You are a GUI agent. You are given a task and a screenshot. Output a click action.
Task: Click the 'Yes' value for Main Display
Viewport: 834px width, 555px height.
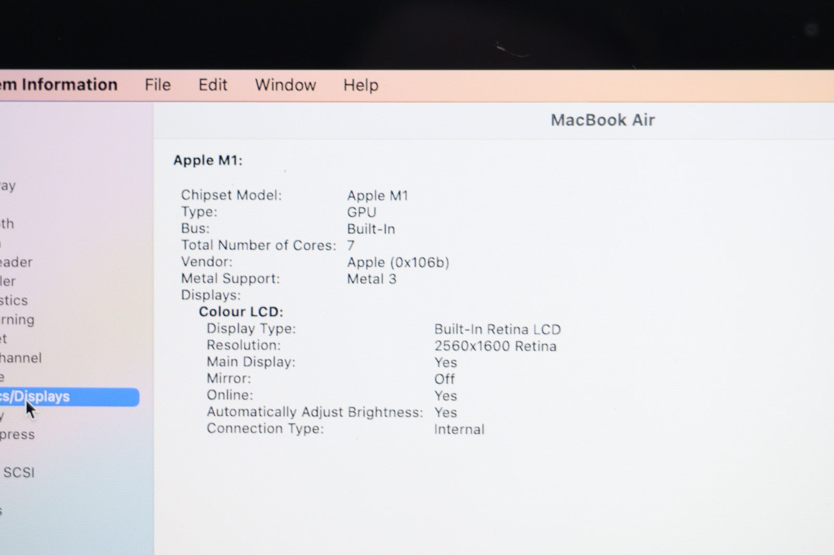coord(446,362)
